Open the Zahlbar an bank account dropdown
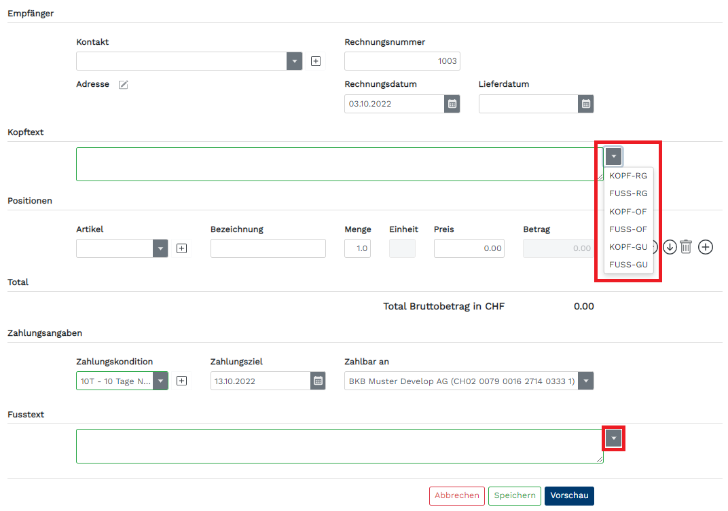 click(585, 381)
